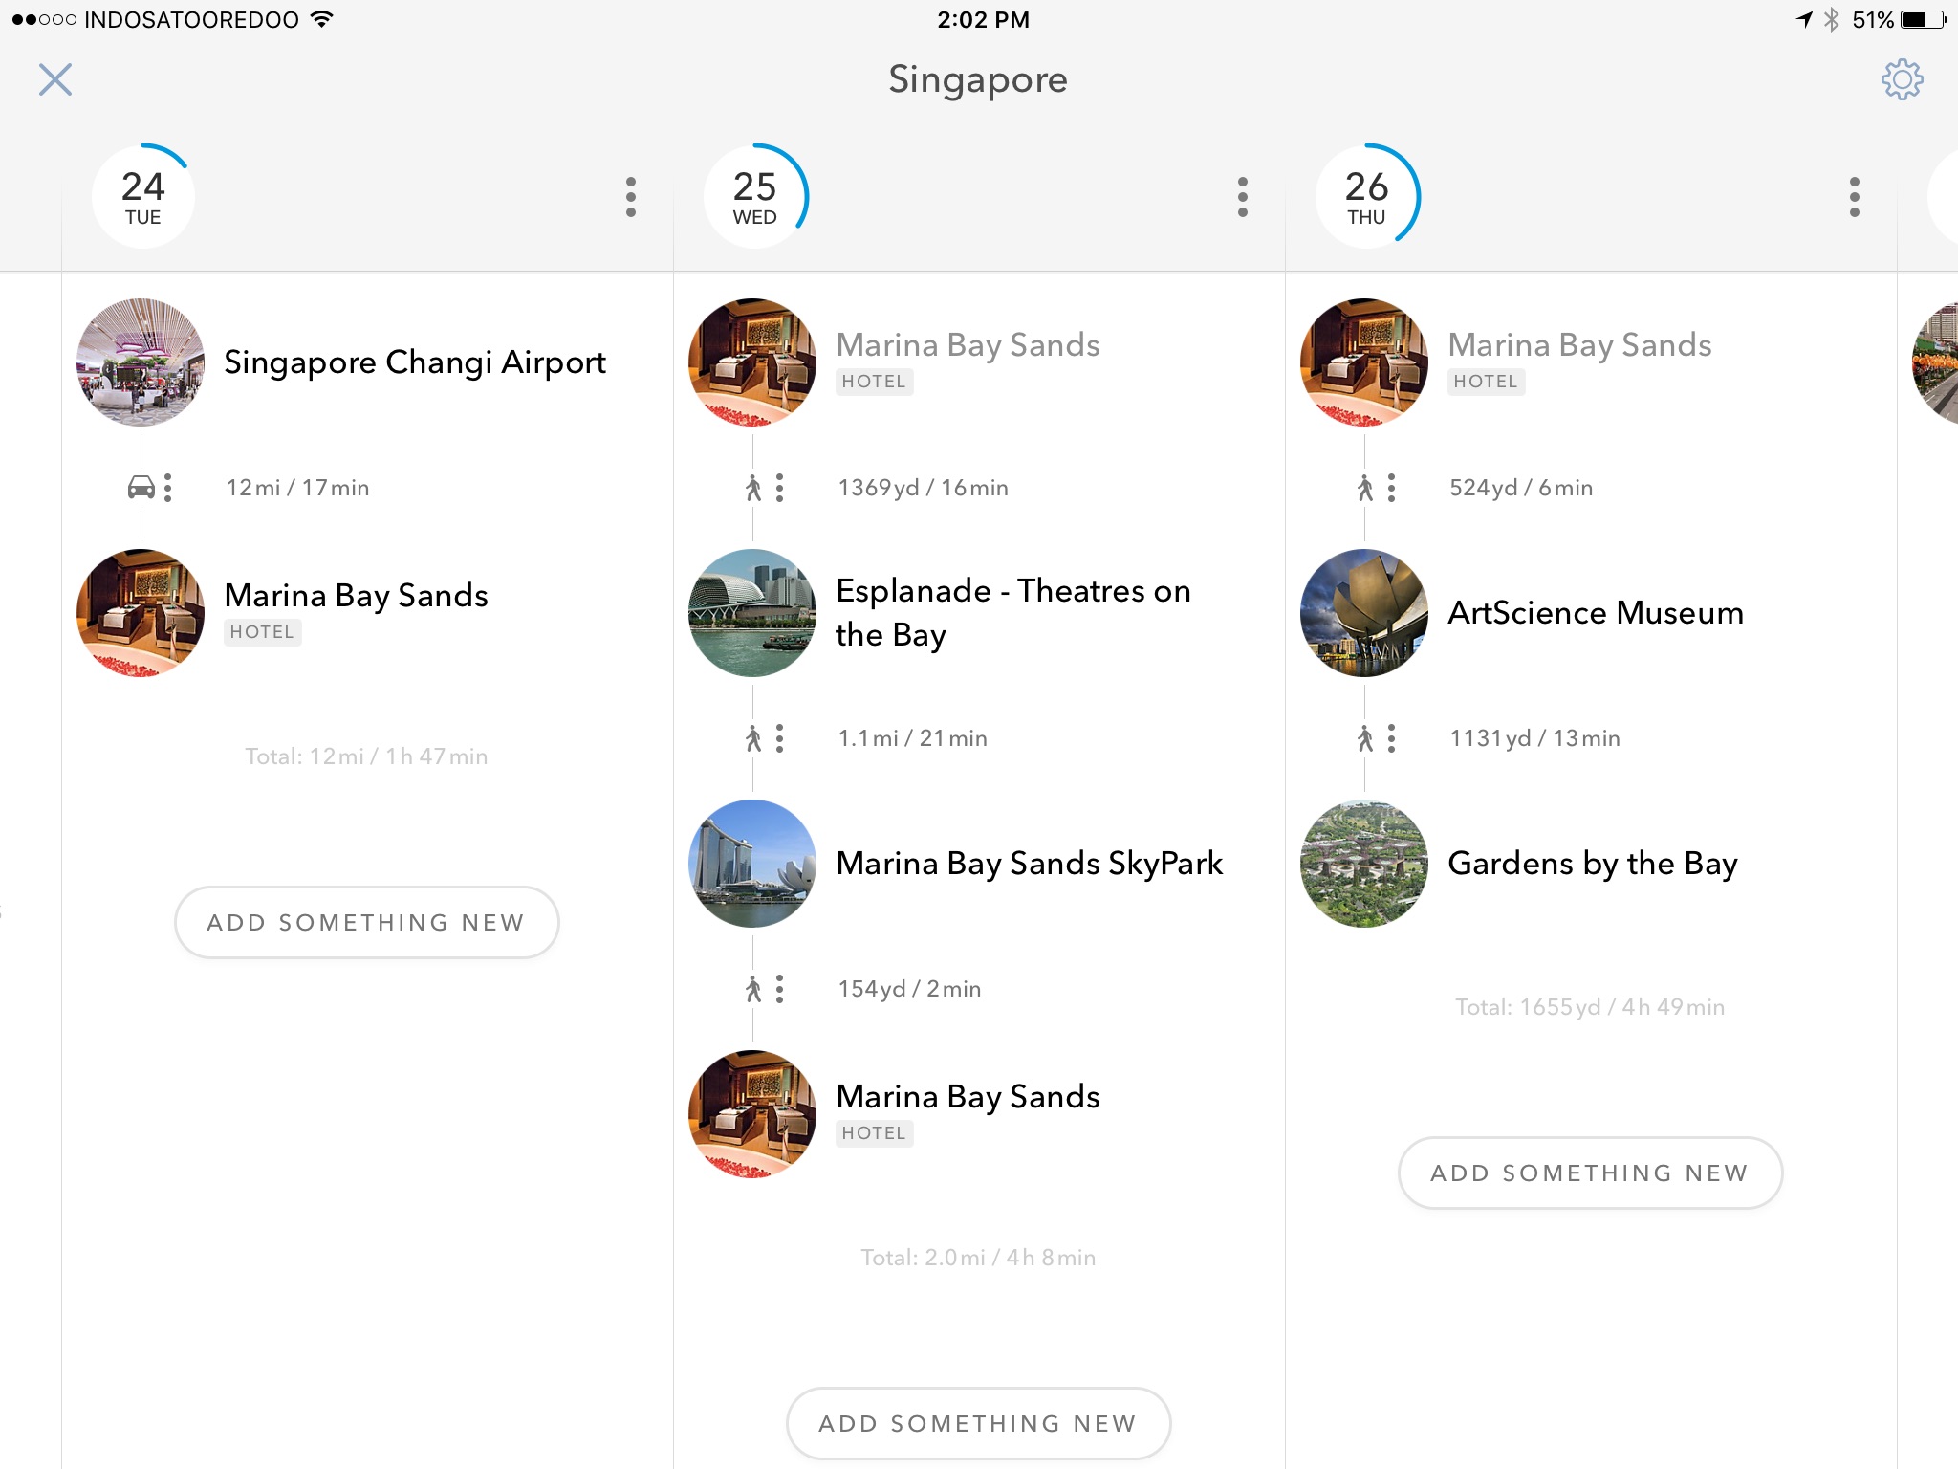Open options menu for Tuesday 24
The image size is (1958, 1469).
coord(631,197)
